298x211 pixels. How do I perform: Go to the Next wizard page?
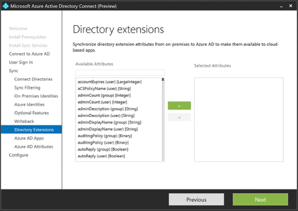click(260, 200)
